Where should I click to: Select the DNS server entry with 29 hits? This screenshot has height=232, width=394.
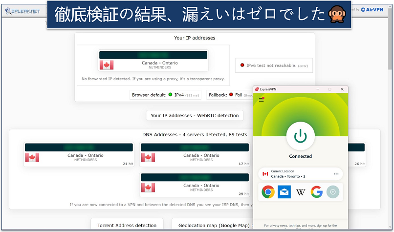195,185
